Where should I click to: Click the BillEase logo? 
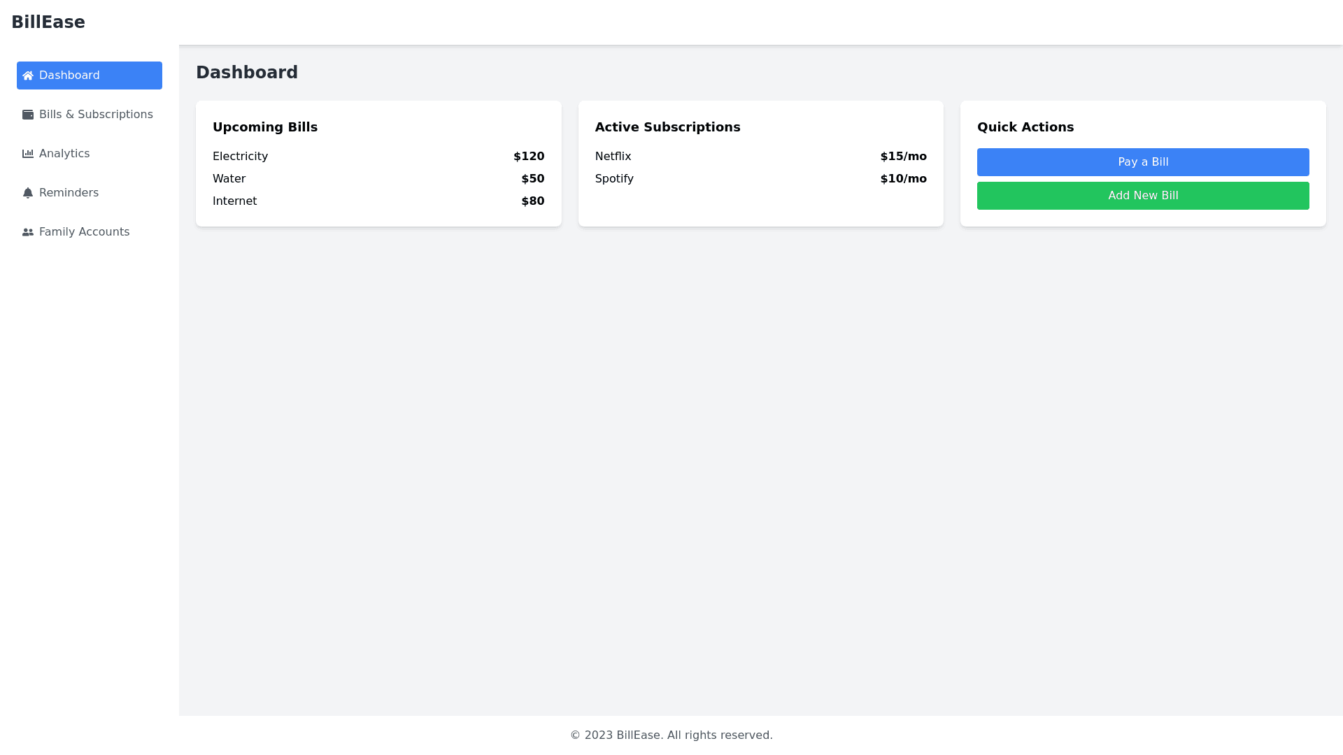pyautogui.click(x=48, y=22)
